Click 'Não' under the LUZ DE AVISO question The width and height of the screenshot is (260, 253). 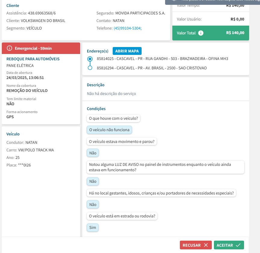(93, 182)
